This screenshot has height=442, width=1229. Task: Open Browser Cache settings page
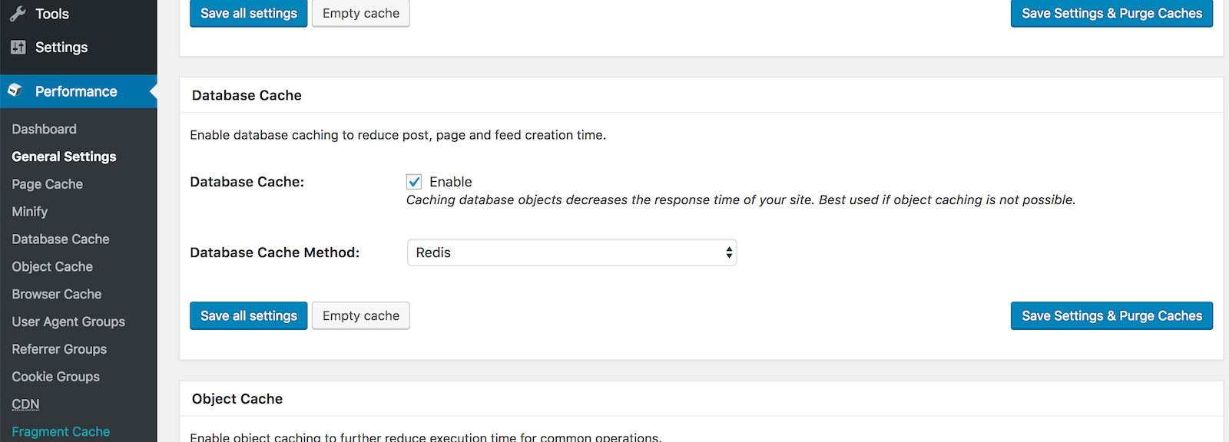tap(57, 295)
